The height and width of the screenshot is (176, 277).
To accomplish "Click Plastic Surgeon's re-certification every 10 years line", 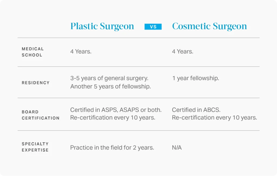I will pyautogui.click(x=113, y=118).
